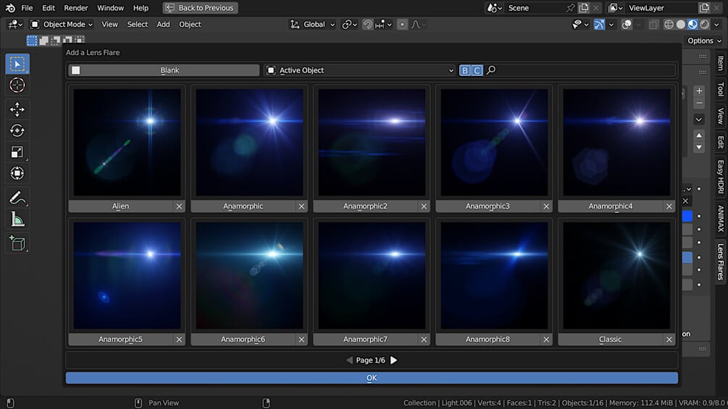
Task: Open the Help menu
Action: [141, 8]
